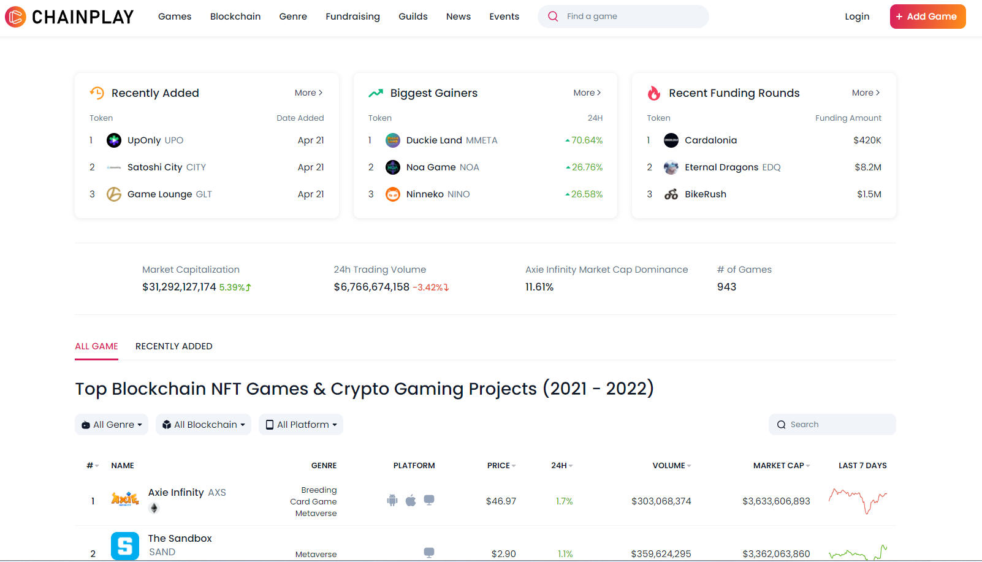
Task: Click the desktop platform icon for The Sandbox
Action: [429, 553]
